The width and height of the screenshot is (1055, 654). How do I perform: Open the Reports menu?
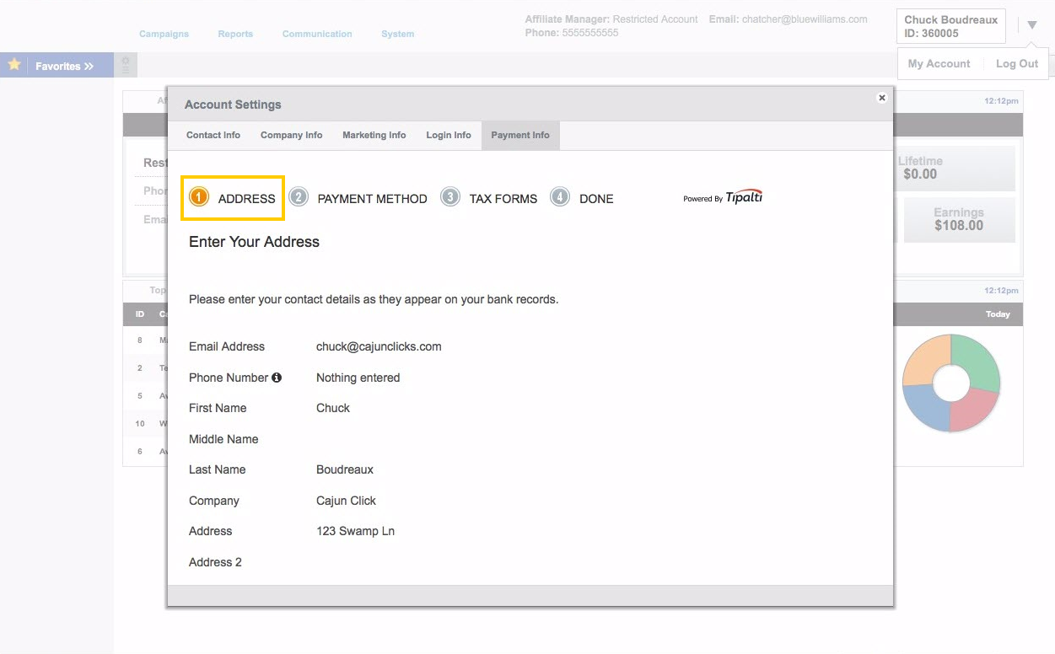tap(235, 34)
